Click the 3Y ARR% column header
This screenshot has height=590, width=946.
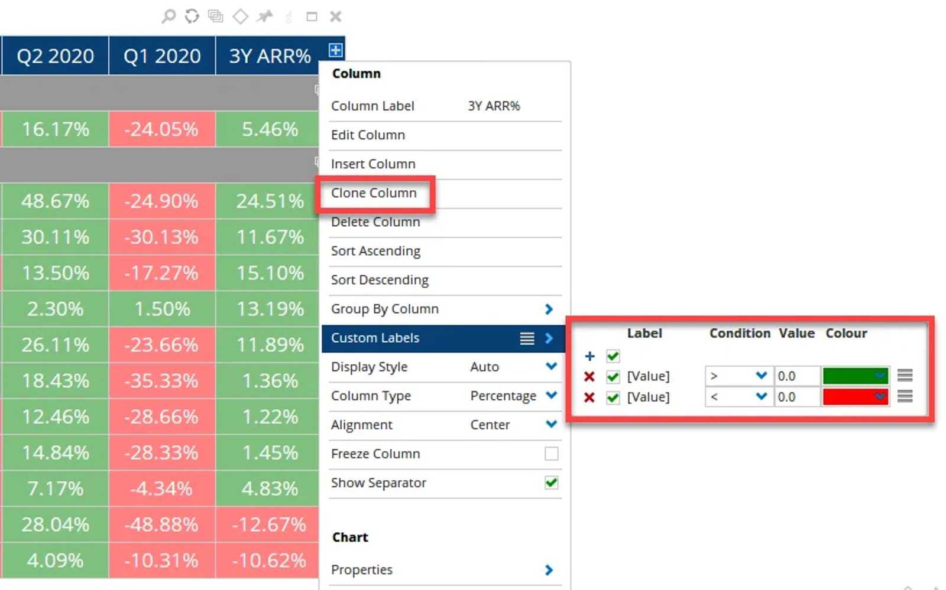click(x=270, y=56)
